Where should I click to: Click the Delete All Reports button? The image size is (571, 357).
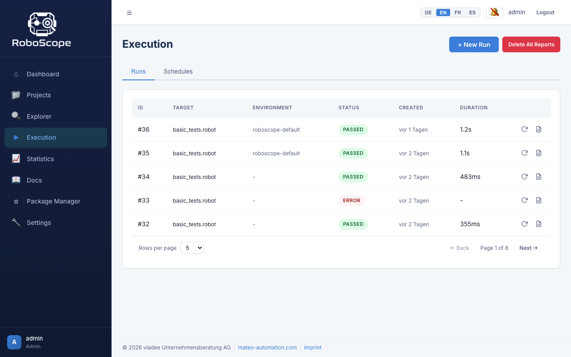click(531, 44)
